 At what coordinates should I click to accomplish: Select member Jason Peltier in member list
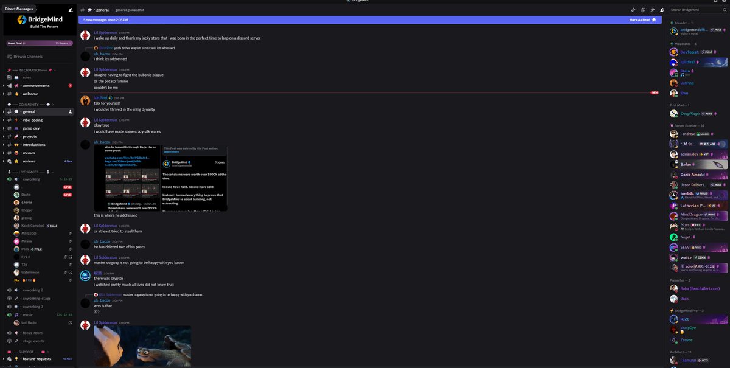[x=698, y=184]
